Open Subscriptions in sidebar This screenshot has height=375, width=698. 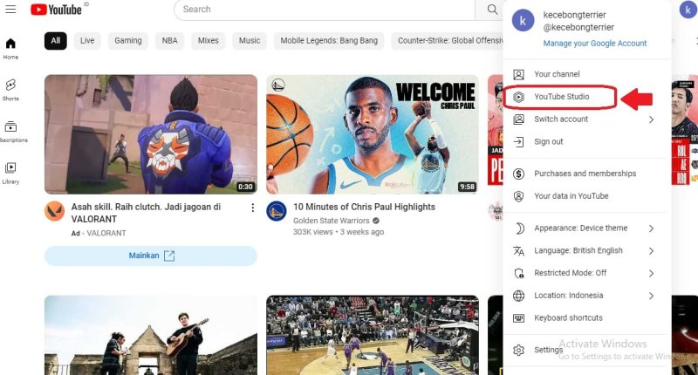pos(11,131)
